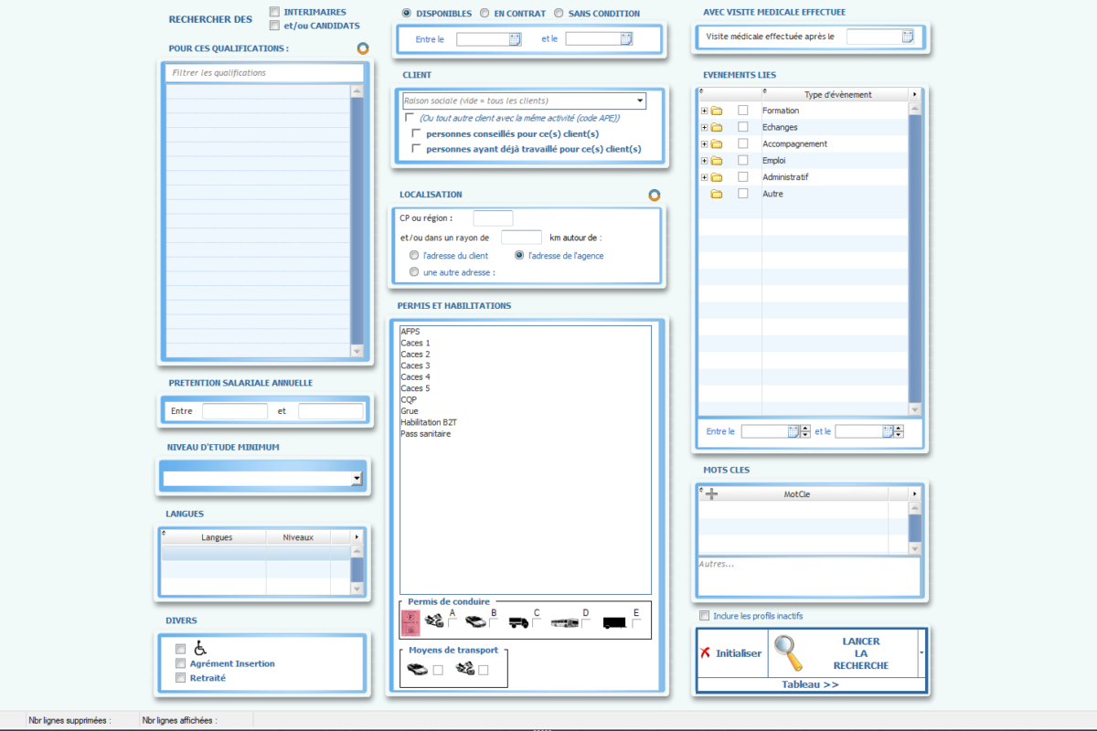Screen dimensions: 1097x731
Task: Click the 'Tableau >>' link
Action: tap(810, 684)
